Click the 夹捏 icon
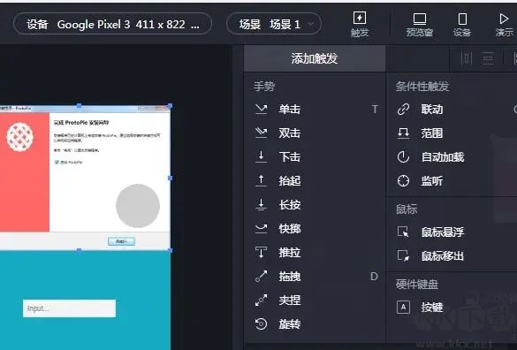This screenshot has width=517, height=350. (261, 301)
